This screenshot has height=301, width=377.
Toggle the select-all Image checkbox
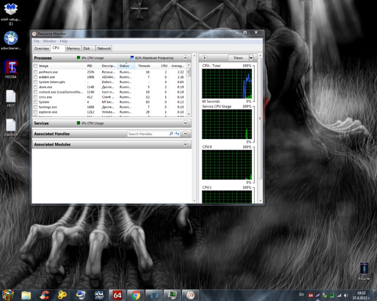36,66
